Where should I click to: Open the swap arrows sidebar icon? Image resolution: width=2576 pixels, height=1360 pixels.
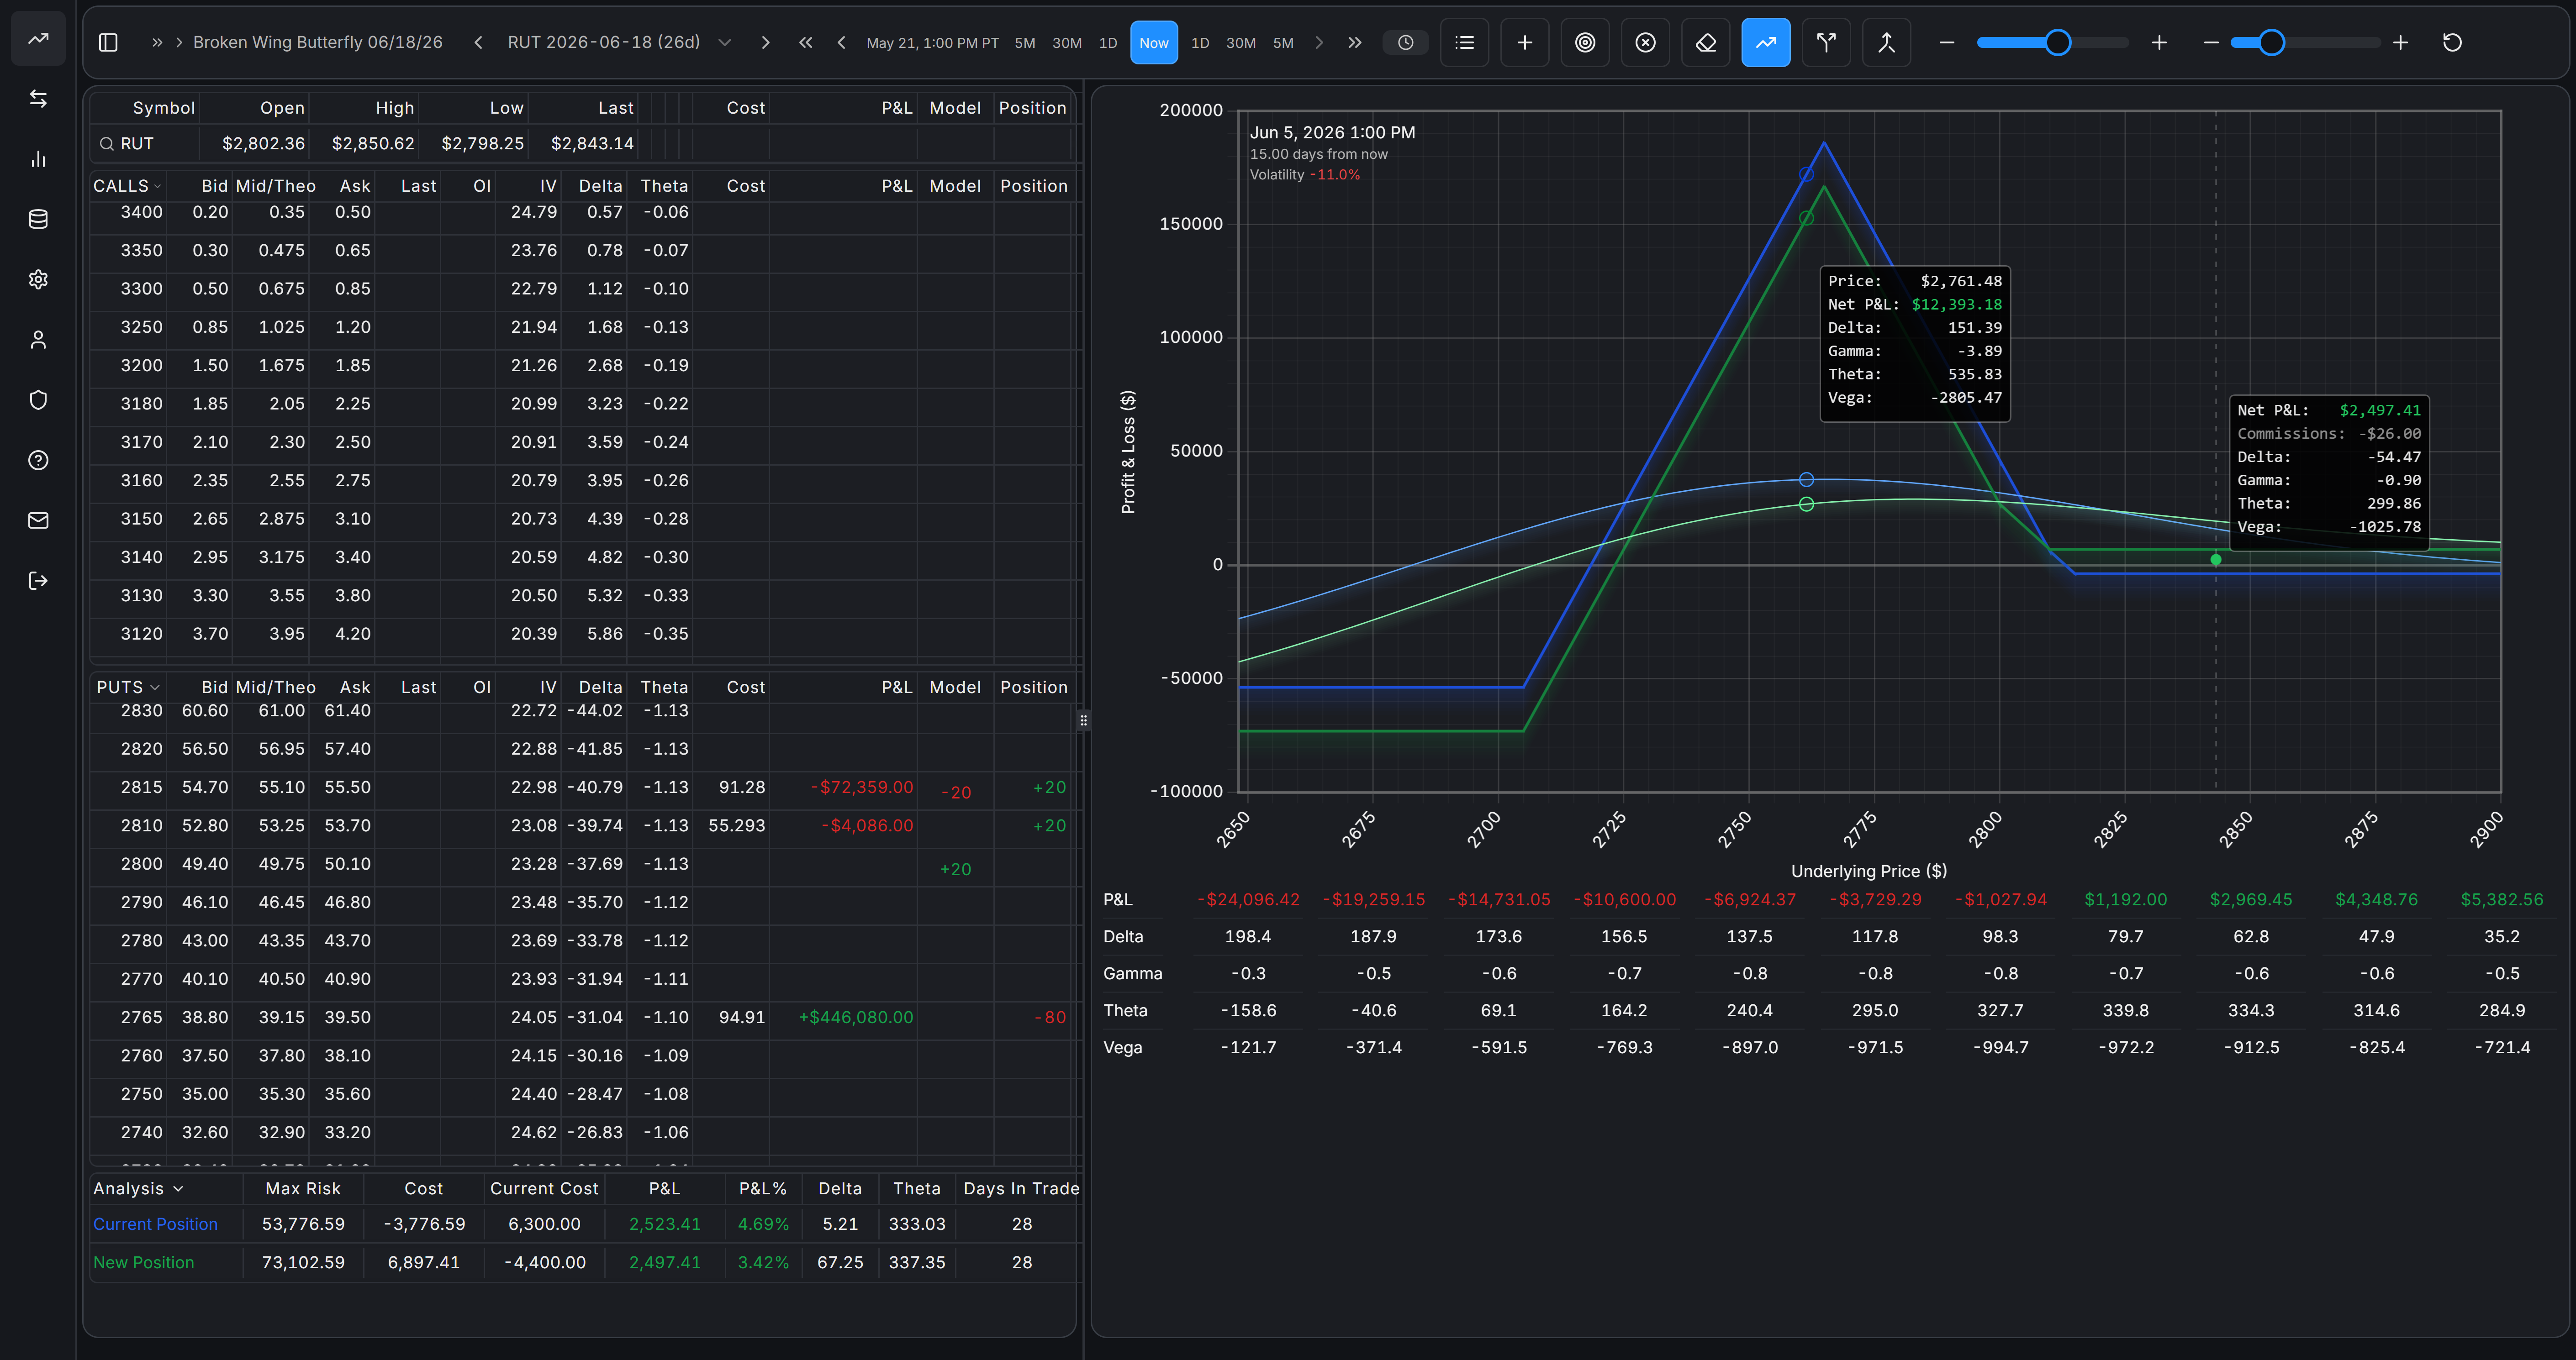[38, 99]
